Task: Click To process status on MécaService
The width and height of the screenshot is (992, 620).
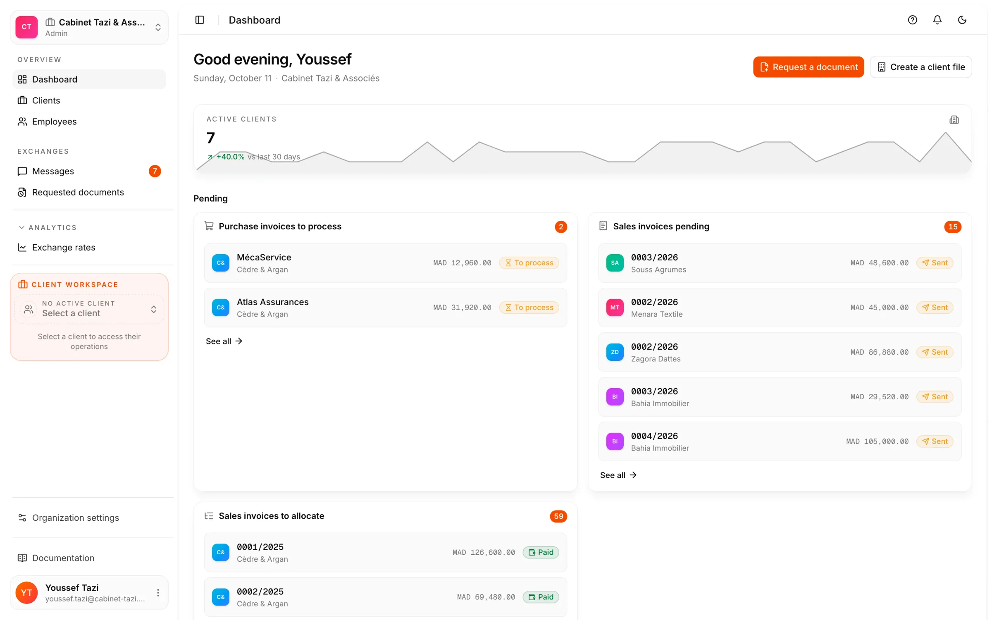Action: [529, 263]
